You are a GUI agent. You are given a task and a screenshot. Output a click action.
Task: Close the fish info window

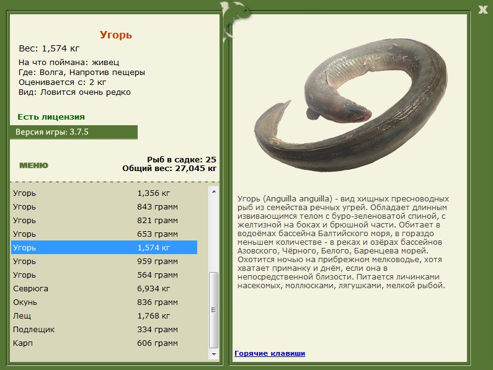click(482, 10)
